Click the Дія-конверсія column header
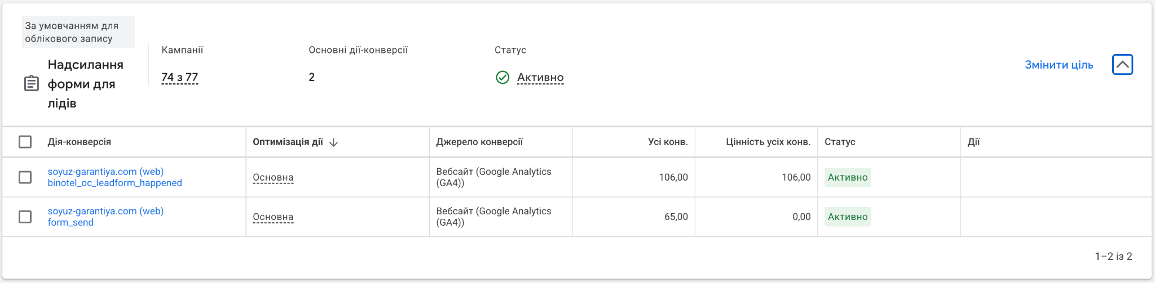Image resolution: width=1155 pixels, height=283 pixels. click(80, 142)
